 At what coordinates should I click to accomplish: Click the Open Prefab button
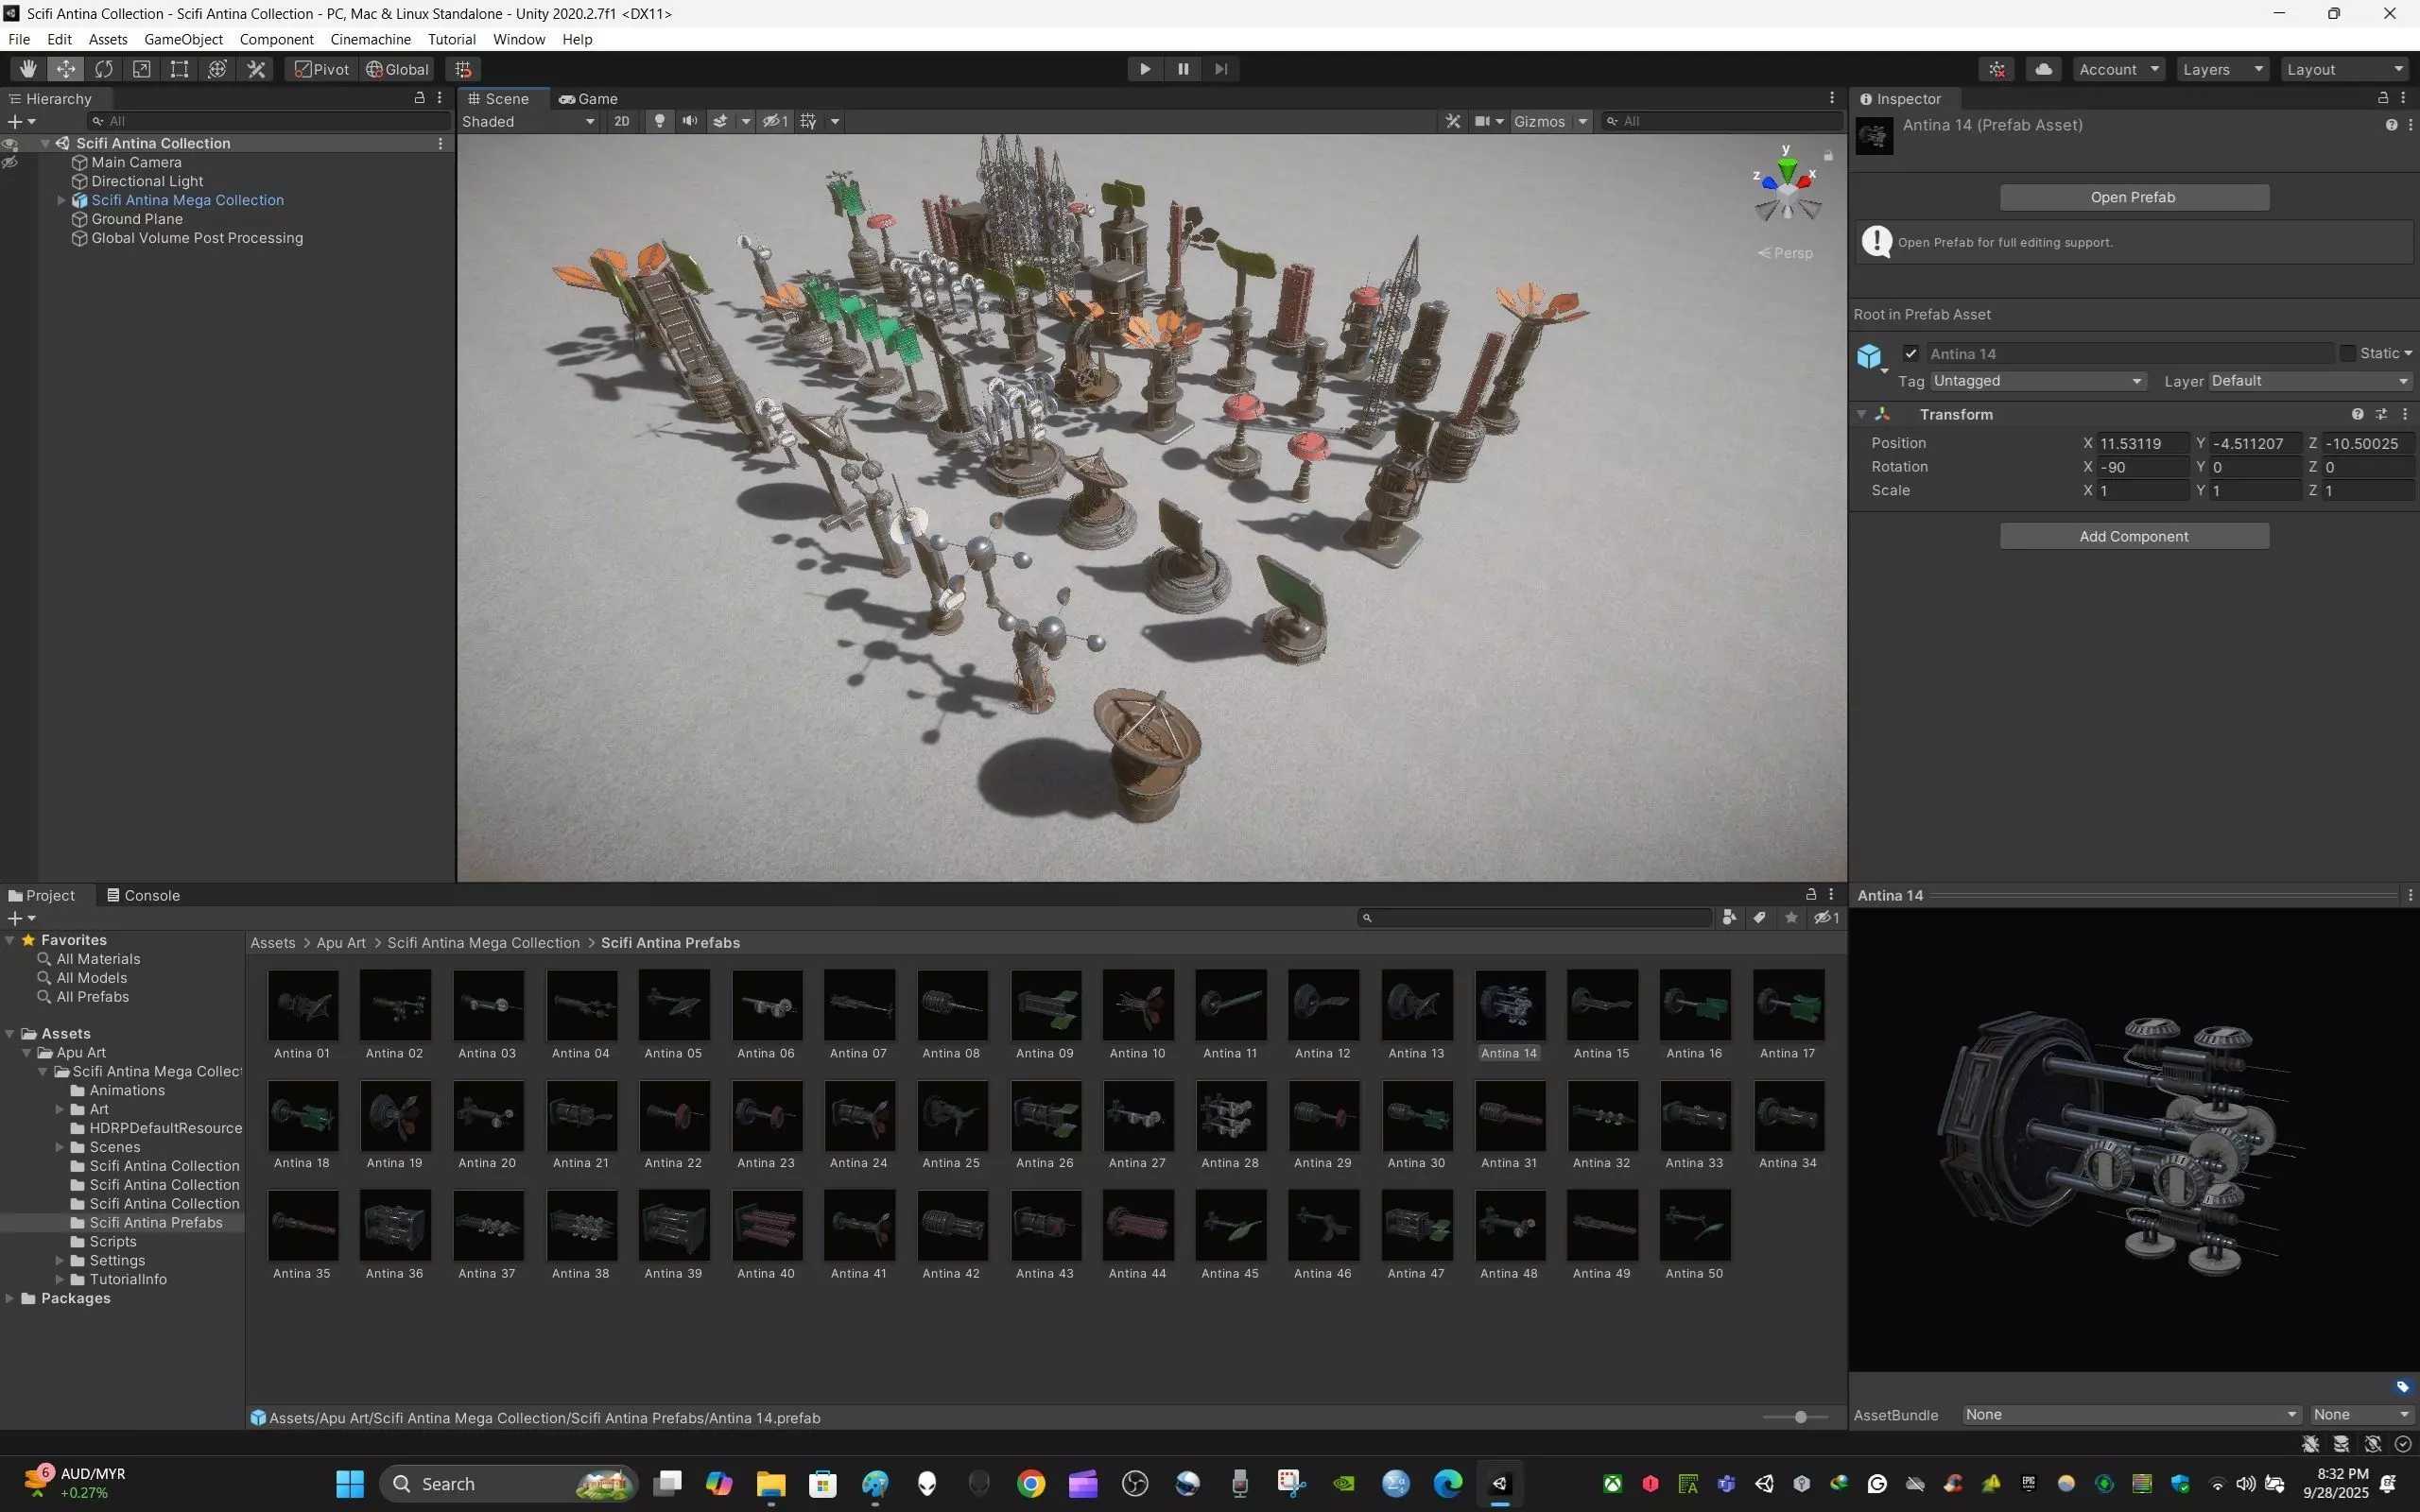2133,197
